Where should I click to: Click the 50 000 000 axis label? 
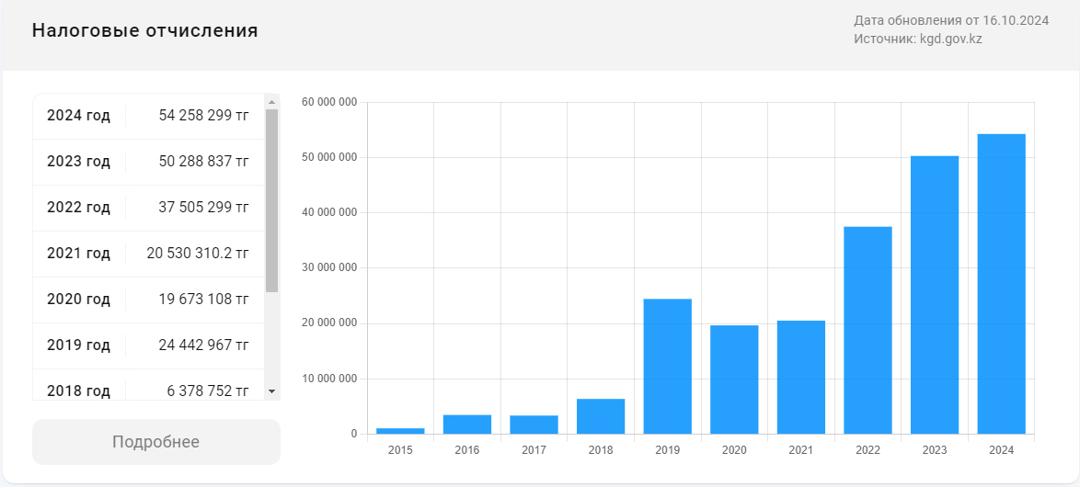coord(330,157)
